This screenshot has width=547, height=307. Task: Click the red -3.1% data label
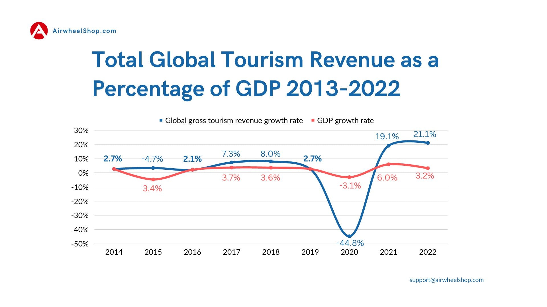tap(350, 186)
